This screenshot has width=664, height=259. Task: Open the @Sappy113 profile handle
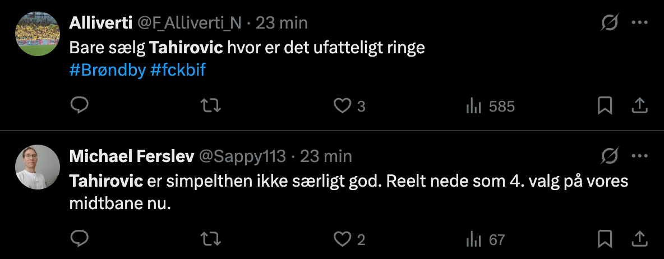point(242,156)
